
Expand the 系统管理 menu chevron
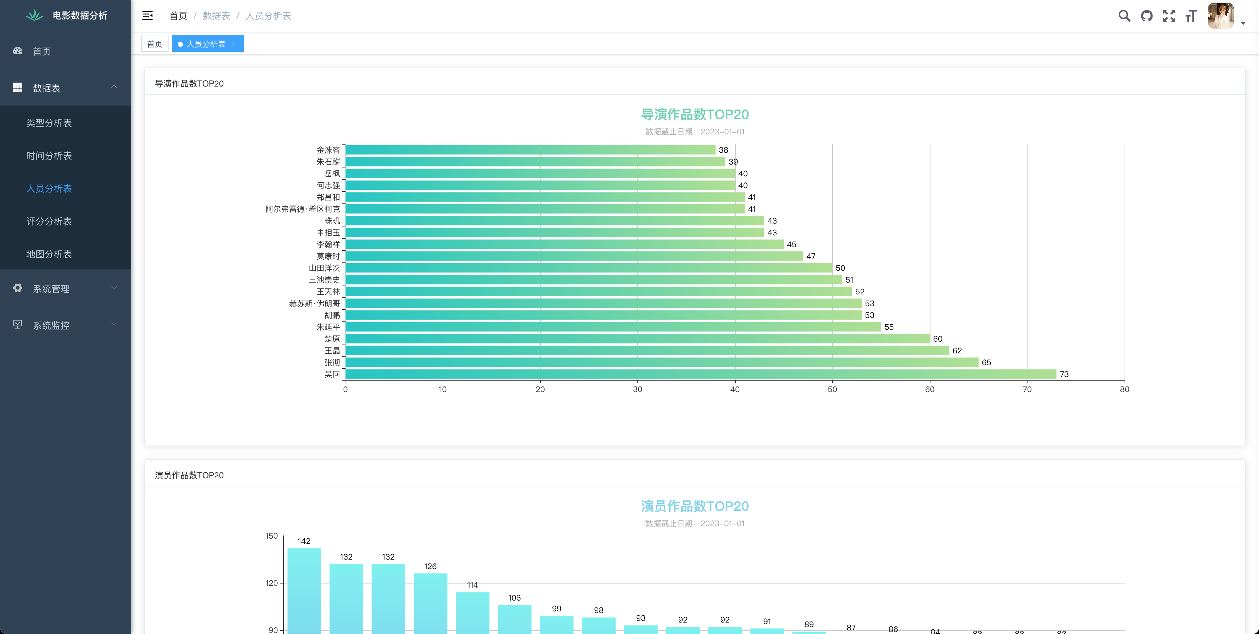pos(114,287)
